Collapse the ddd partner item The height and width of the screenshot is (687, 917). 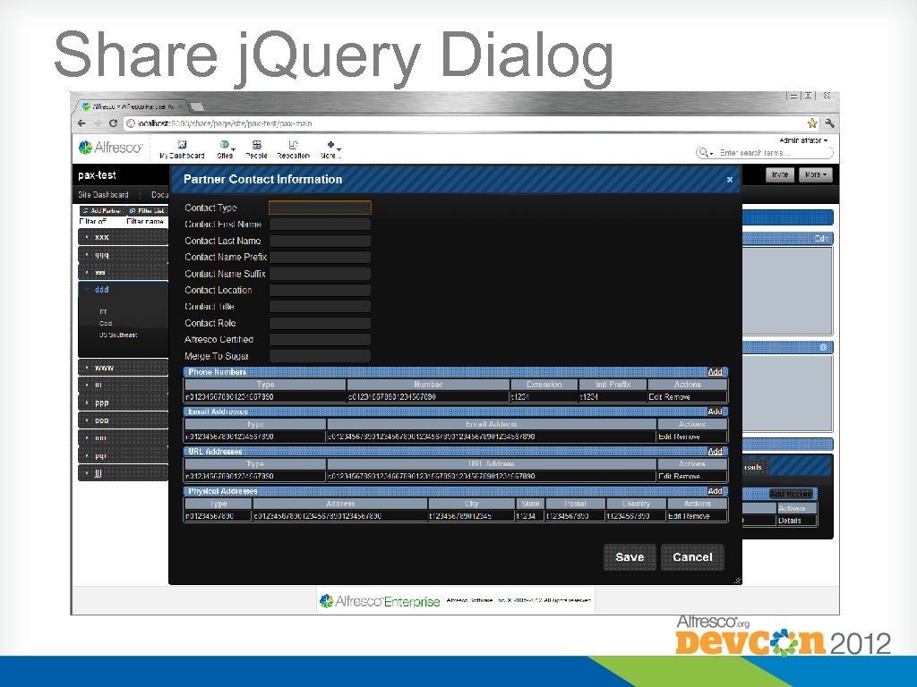(x=123, y=289)
